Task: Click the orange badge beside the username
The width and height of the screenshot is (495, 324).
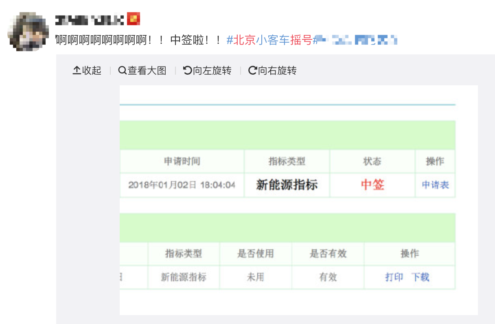Action: click(134, 19)
